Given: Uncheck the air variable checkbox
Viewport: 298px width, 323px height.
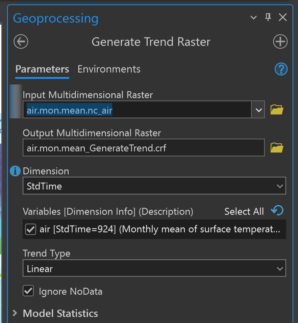Looking at the screenshot, I should coord(31,230).
